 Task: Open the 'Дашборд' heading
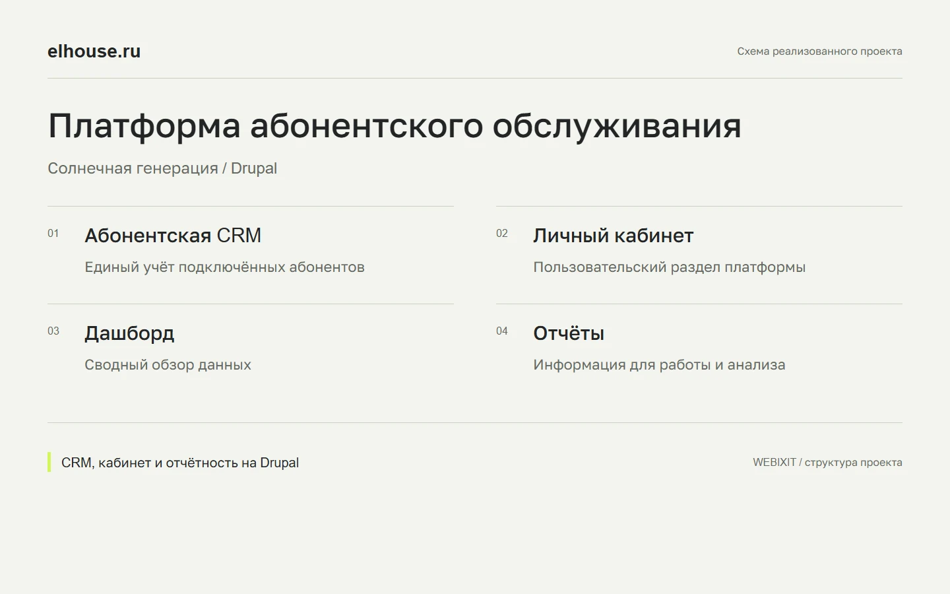129,333
